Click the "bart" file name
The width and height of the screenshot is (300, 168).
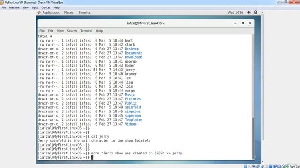(x=129, y=41)
